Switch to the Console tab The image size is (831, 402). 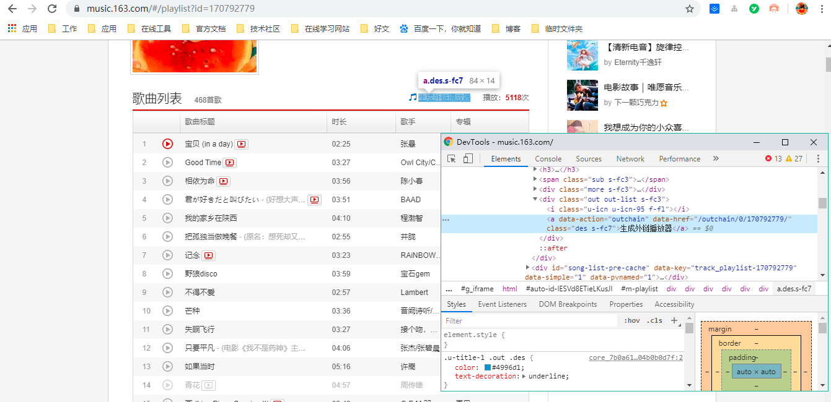[x=548, y=158]
